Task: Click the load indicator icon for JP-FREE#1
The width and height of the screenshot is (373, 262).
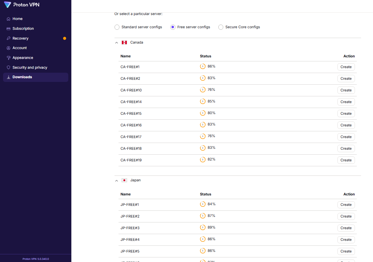Action: (x=203, y=204)
